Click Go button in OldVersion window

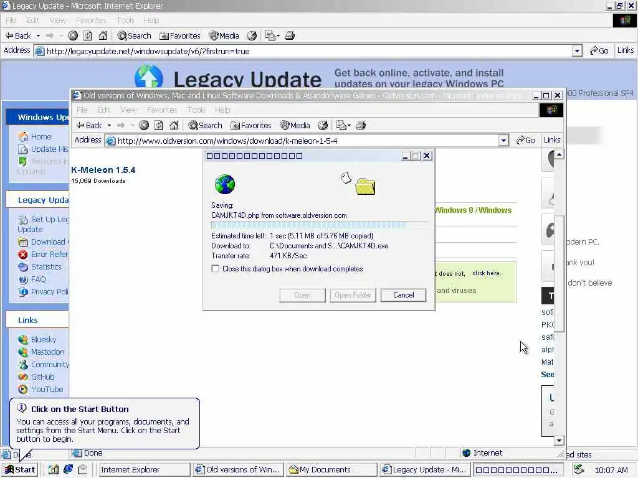[526, 140]
